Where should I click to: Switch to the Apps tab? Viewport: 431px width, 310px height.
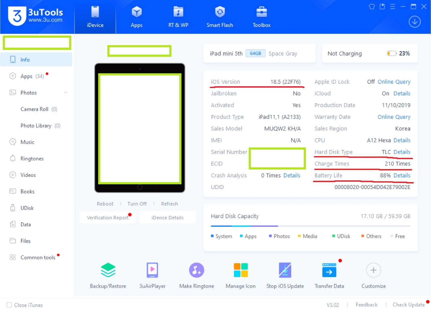tap(136, 17)
